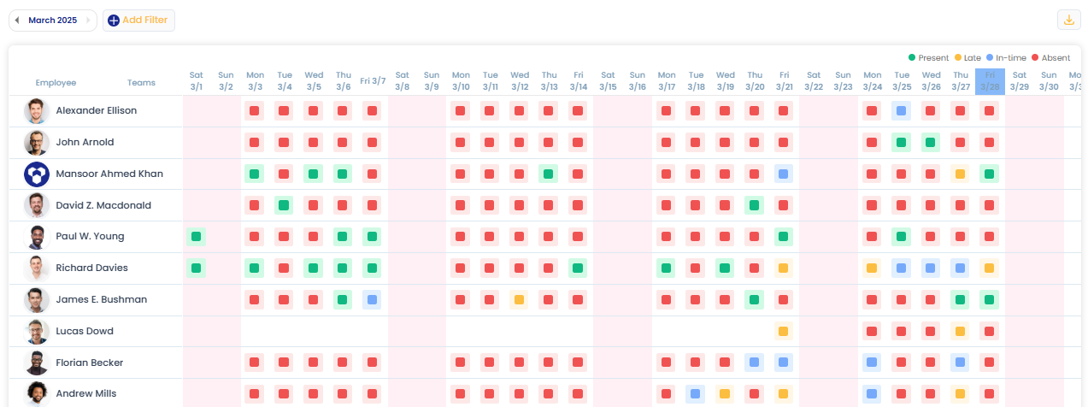Open Mansoor Ahmed Khan's logo avatar

[37, 174]
